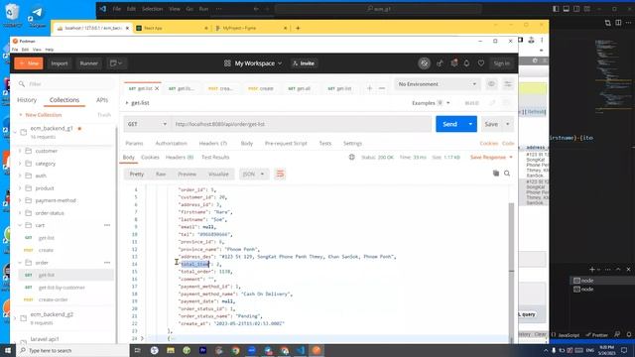The height and width of the screenshot is (357, 635).
Task: Switch response view to Visualize
Action: pyautogui.click(x=218, y=175)
